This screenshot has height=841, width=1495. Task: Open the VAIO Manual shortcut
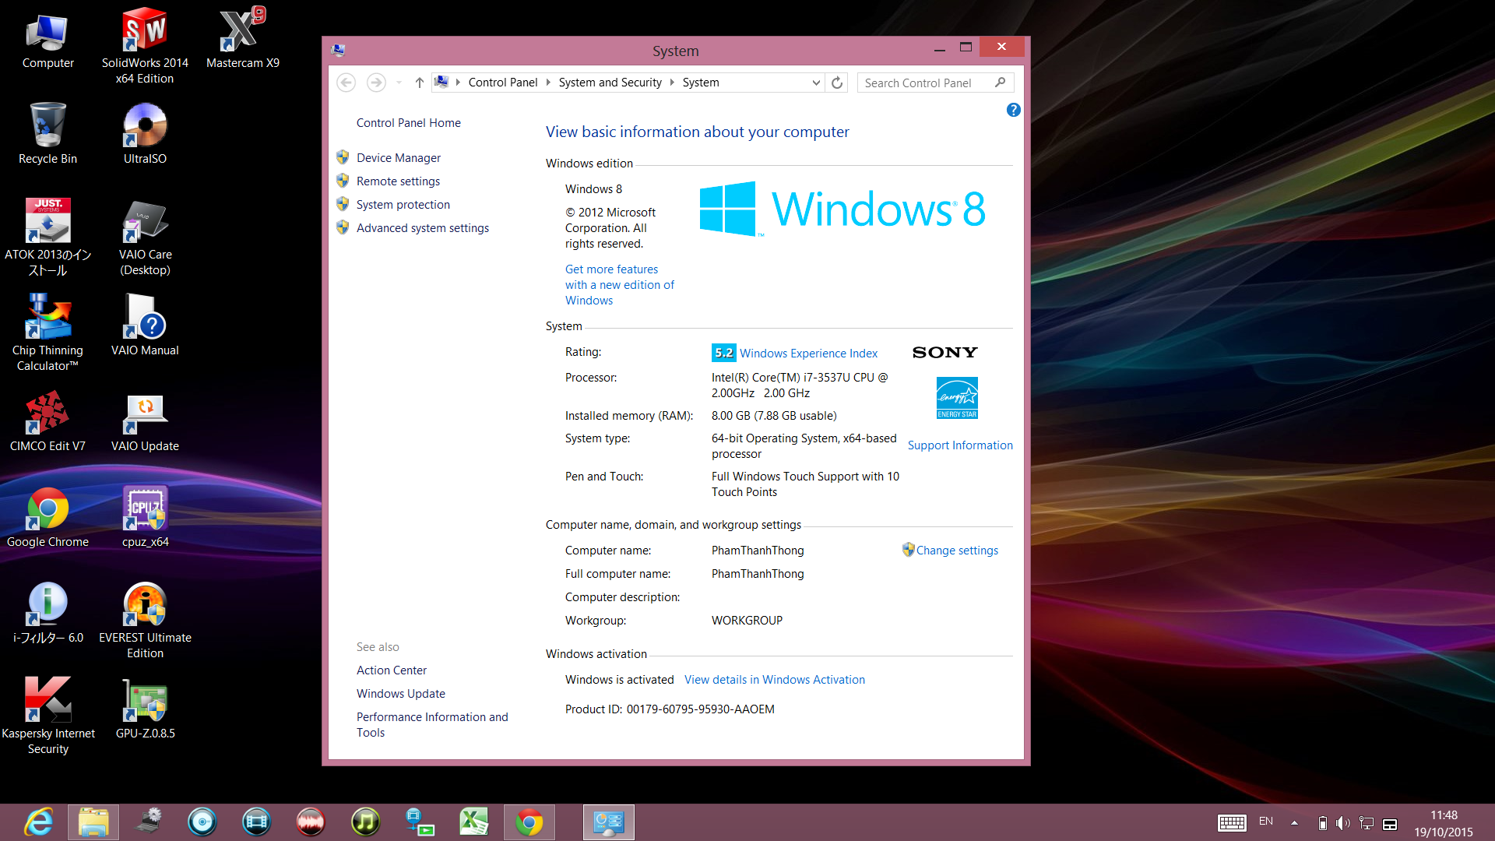pyautogui.click(x=145, y=325)
